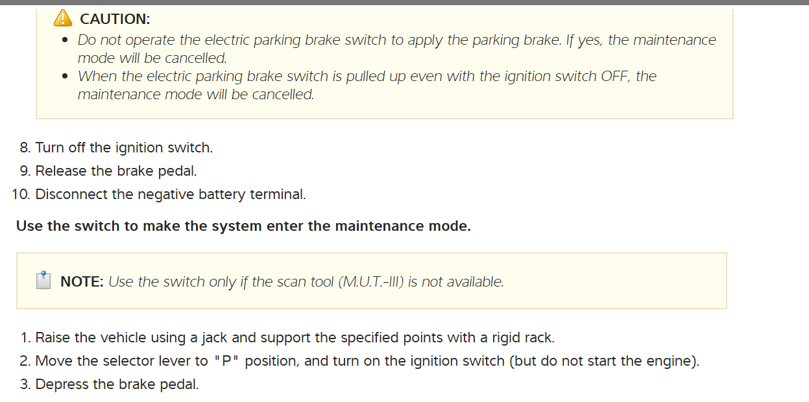
Task: Click step 10 "Disconnect the negative battery terminal"
Action: coord(170,195)
